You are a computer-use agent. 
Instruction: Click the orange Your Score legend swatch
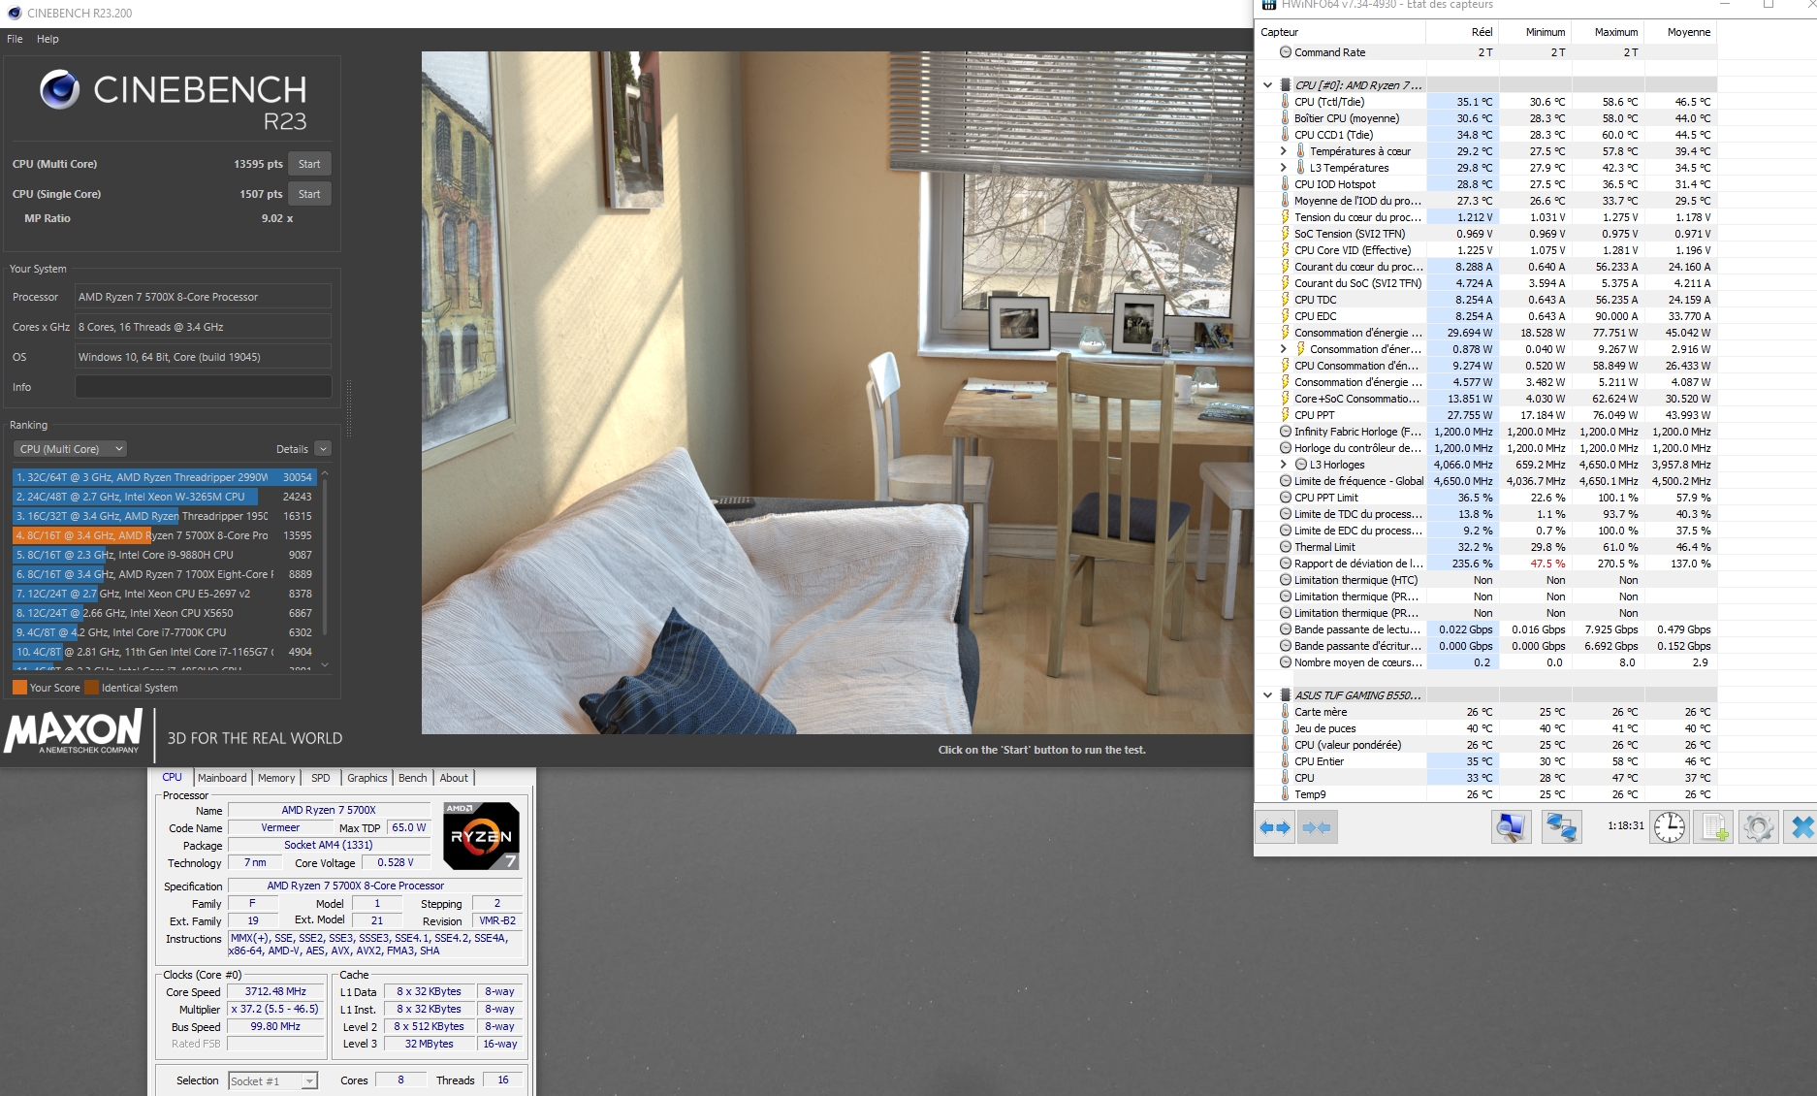click(19, 688)
